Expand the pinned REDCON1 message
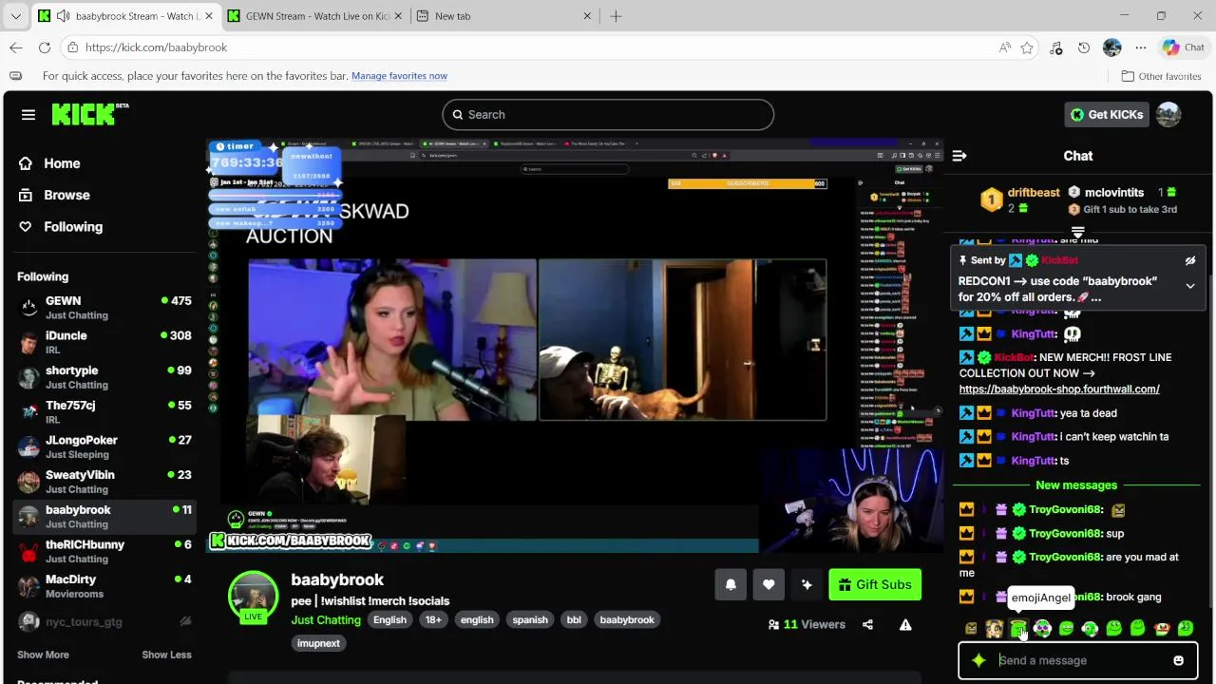 [x=1190, y=286]
